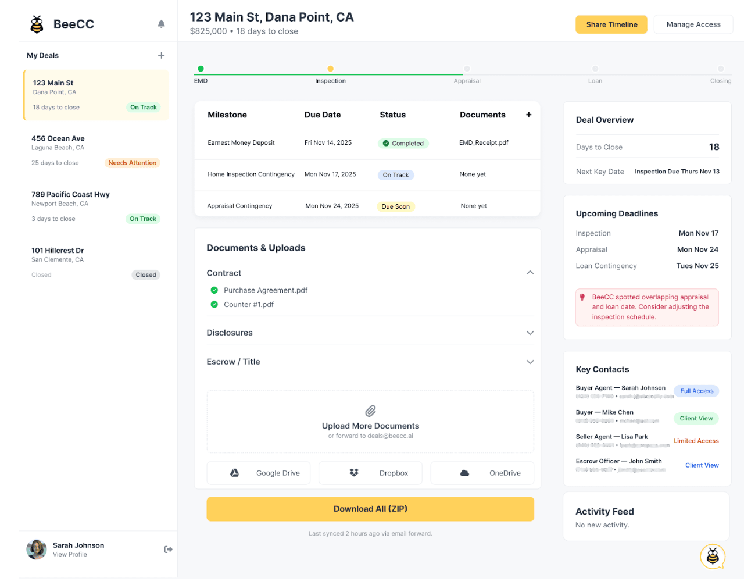Click the BeeCC bee logo
Image resolution: width=744 pixels, height=585 pixels.
[x=37, y=23]
